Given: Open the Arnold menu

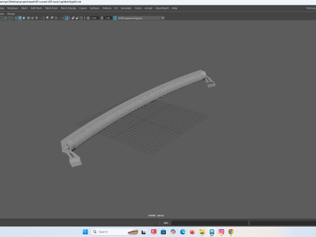Looking at the screenshot, I should 148,8.
